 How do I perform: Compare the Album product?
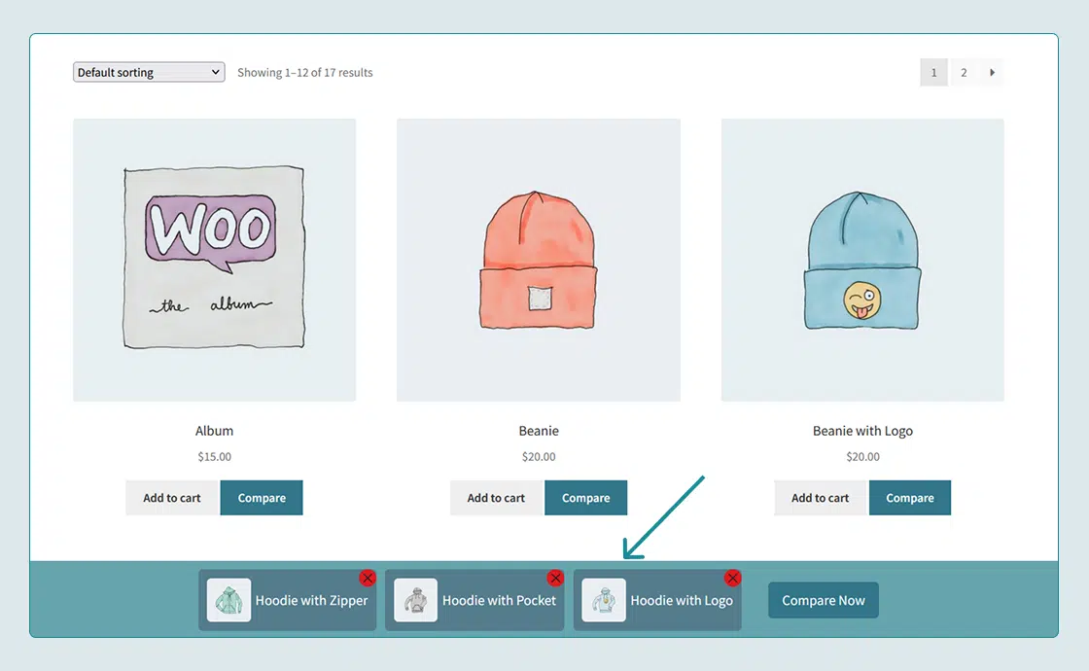click(x=262, y=498)
